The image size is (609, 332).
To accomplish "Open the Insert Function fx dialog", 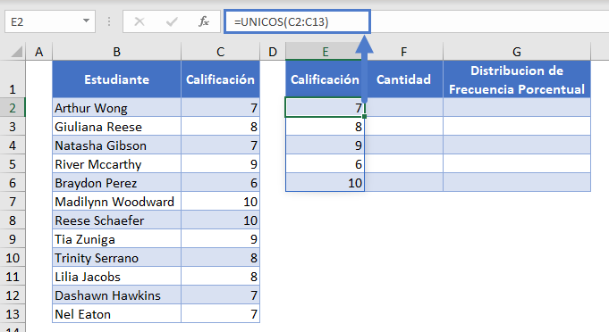I will click(x=204, y=21).
